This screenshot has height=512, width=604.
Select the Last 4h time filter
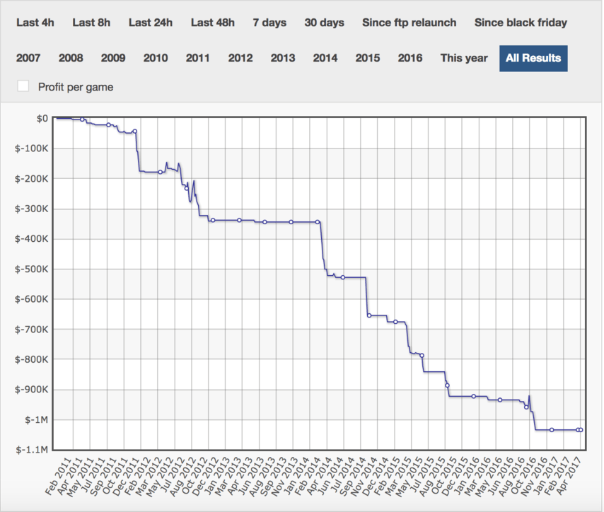coord(35,23)
